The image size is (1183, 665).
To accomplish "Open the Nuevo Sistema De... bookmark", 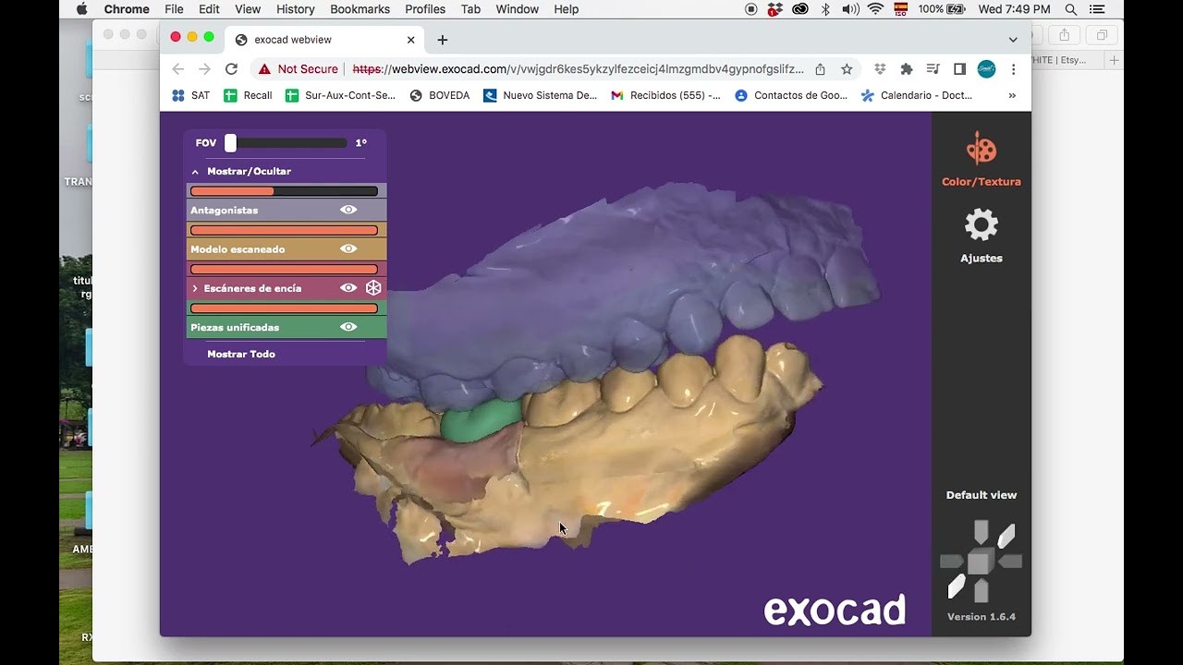I will coord(541,95).
